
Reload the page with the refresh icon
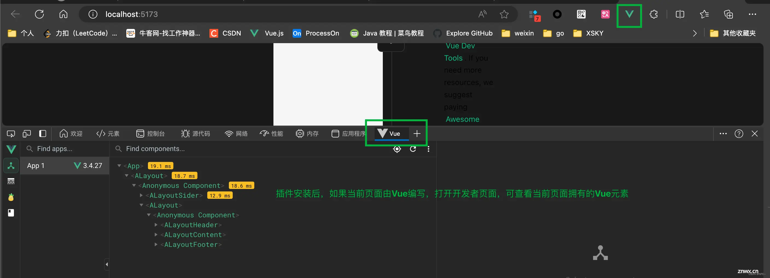tap(39, 14)
